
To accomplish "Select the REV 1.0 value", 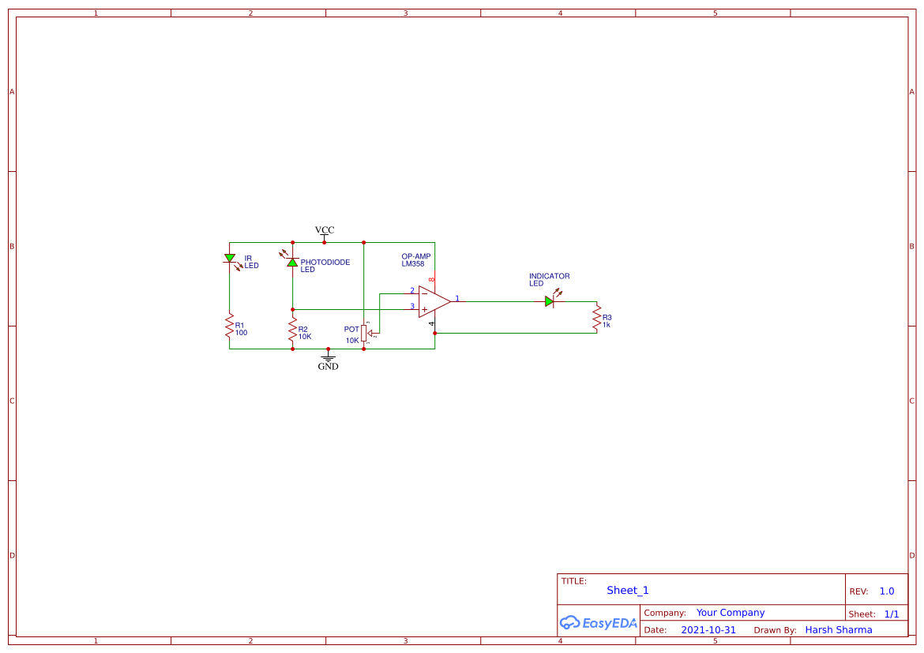I will pos(887,591).
